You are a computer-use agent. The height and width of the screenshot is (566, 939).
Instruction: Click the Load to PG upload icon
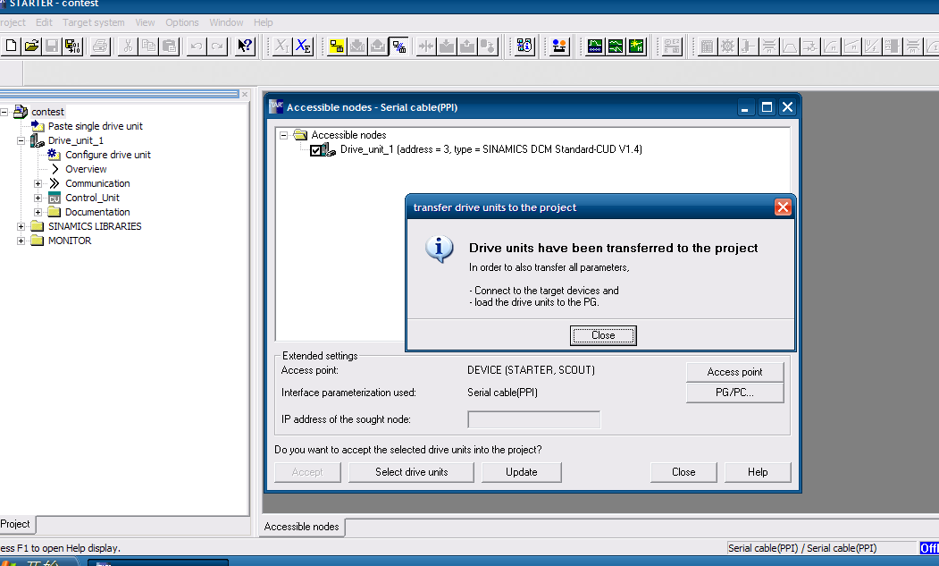pyautogui.click(x=378, y=46)
